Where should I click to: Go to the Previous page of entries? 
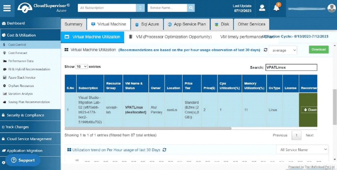[280, 135]
